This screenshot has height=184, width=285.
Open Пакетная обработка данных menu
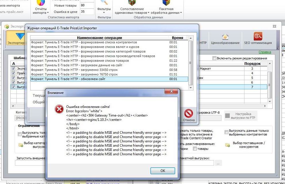166,11
